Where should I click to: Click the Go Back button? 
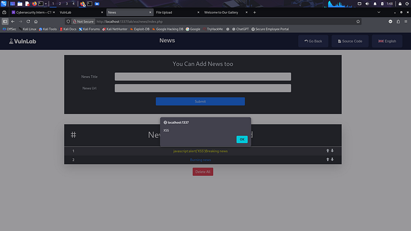313,41
